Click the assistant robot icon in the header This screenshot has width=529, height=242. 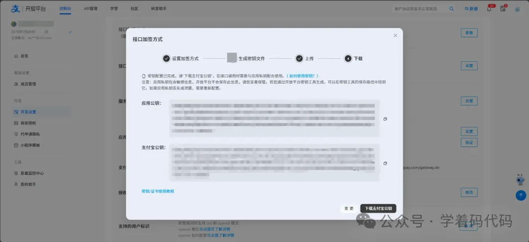click(x=517, y=9)
